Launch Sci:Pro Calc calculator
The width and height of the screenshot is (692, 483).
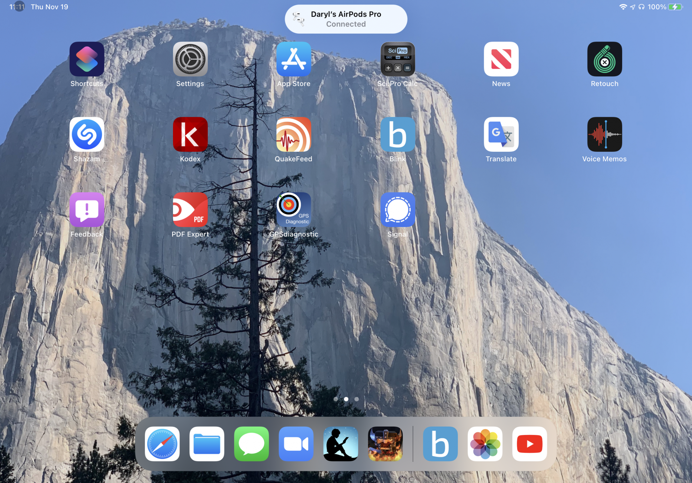pyautogui.click(x=398, y=59)
